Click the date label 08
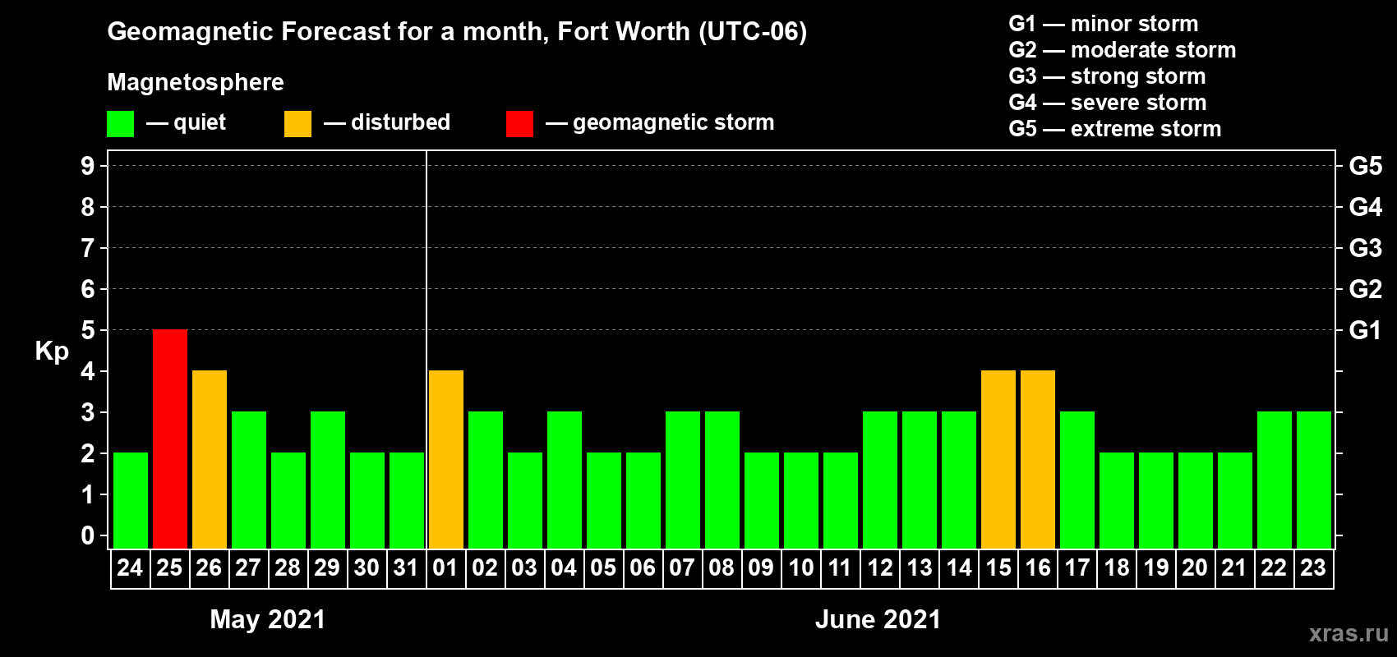Viewport: 1397px width, 657px height. pyautogui.click(x=722, y=567)
